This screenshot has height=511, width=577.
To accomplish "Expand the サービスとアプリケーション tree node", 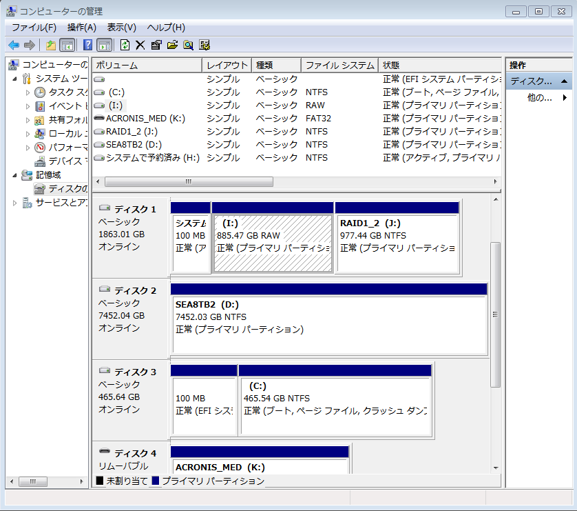I will [x=16, y=203].
